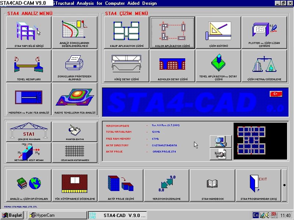Click the FREE RAM MEMORY label
The width and height of the screenshot is (294, 220).
pyautogui.click(x=118, y=139)
